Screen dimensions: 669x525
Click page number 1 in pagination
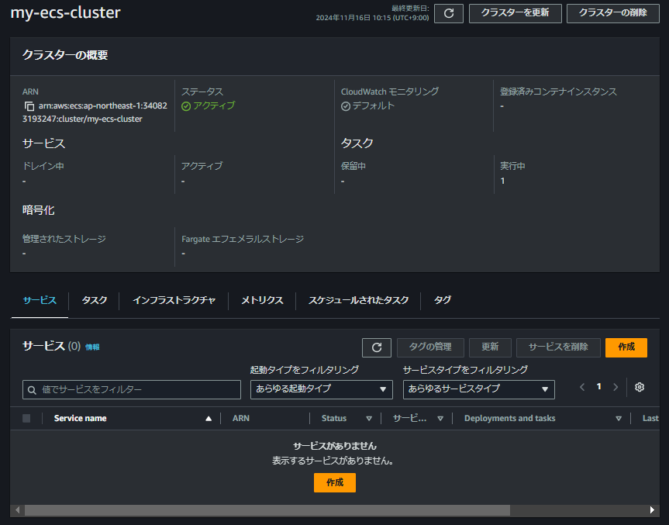(x=598, y=387)
